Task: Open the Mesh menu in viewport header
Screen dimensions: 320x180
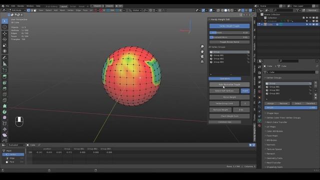Action: (62, 10)
